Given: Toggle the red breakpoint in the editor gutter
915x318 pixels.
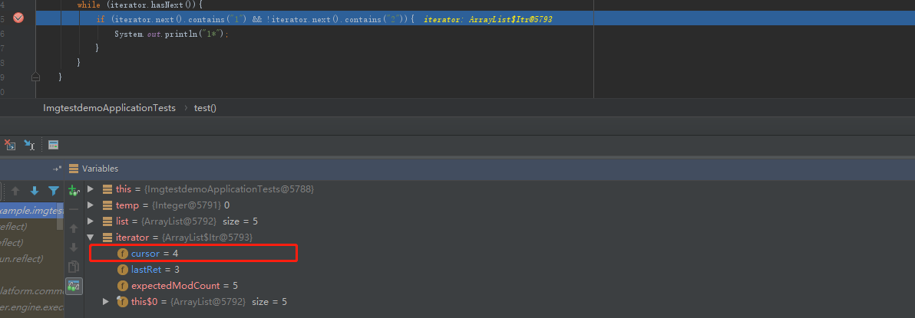Looking at the screenshot, I should [x=18, y=18].
